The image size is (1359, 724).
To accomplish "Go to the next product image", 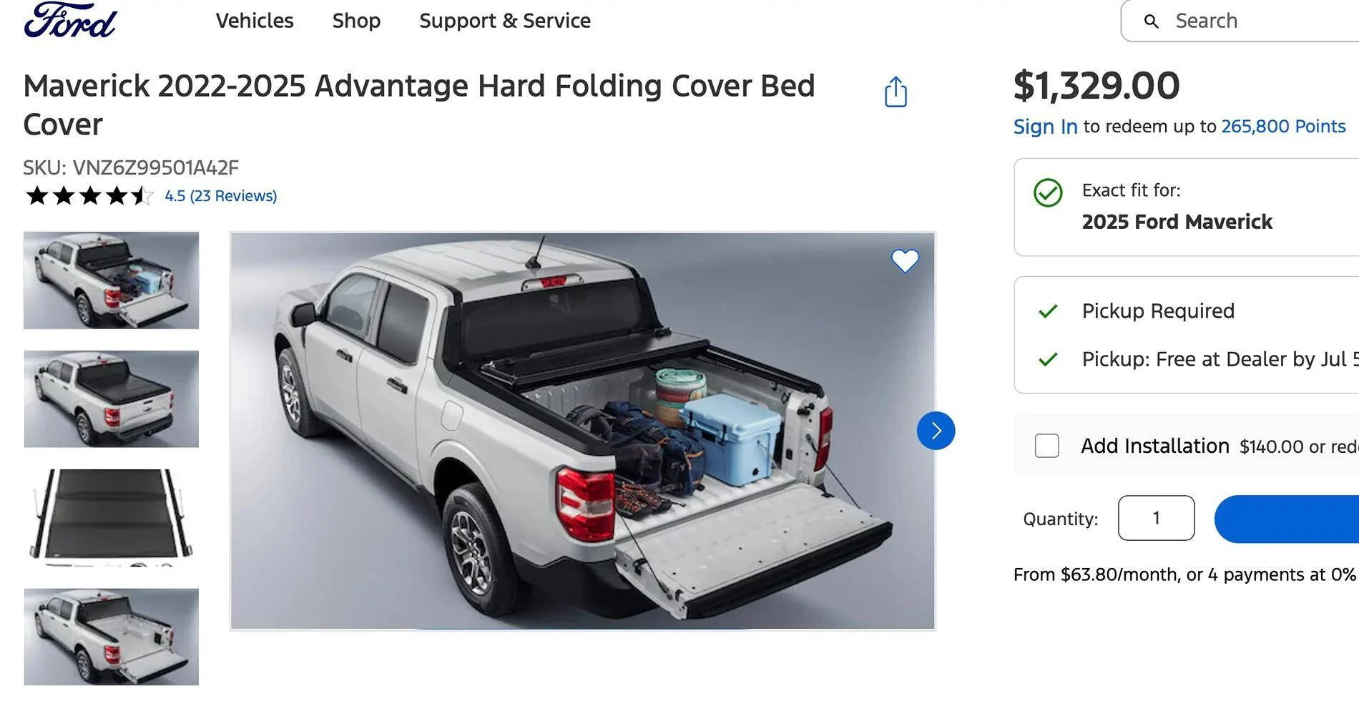I will click(936, 431).
